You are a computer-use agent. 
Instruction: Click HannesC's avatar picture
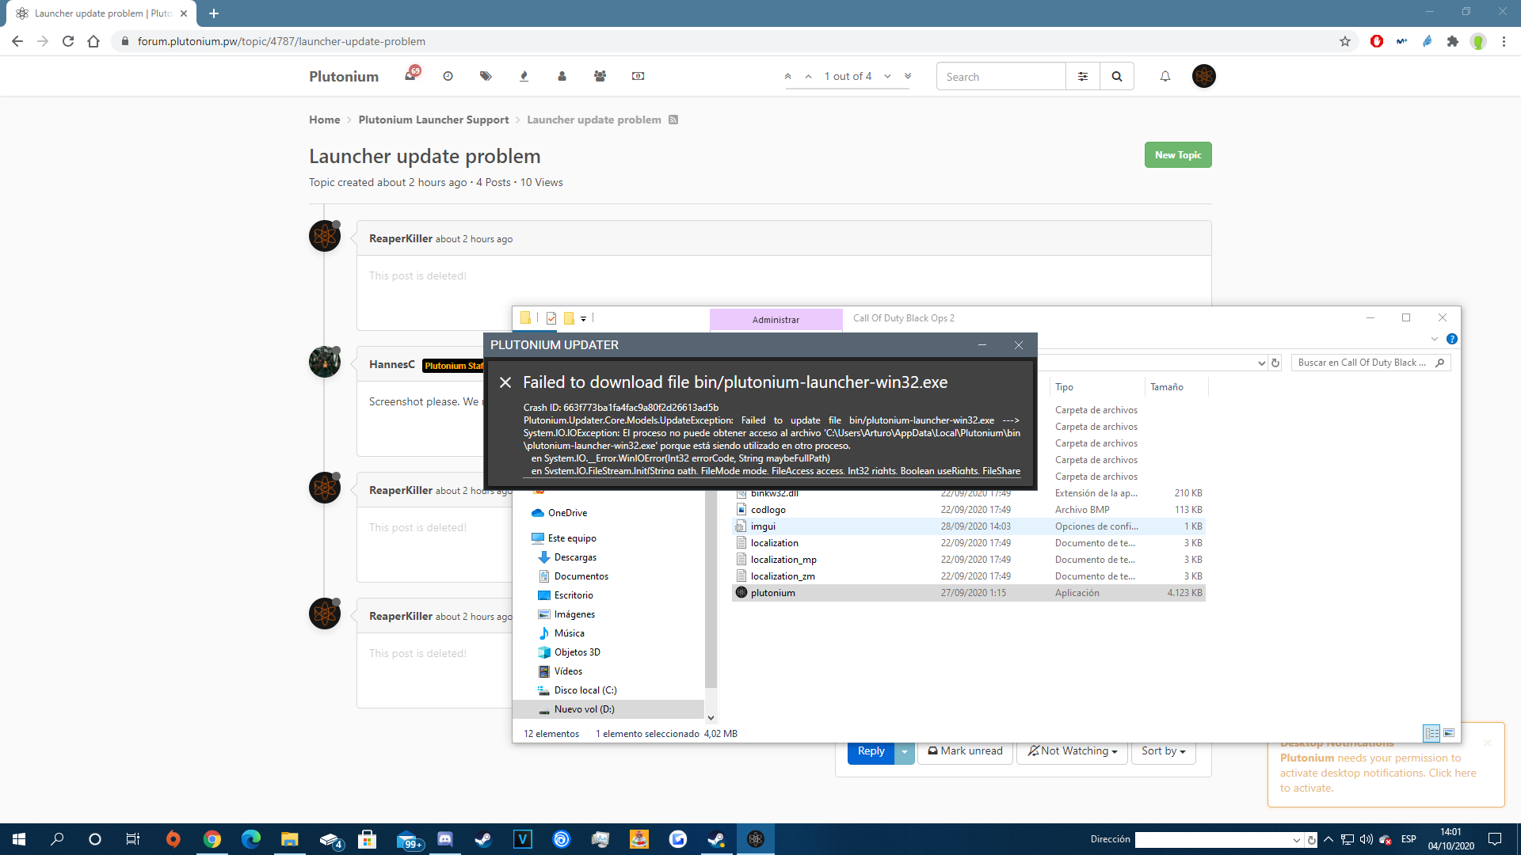tap(325, 362)
